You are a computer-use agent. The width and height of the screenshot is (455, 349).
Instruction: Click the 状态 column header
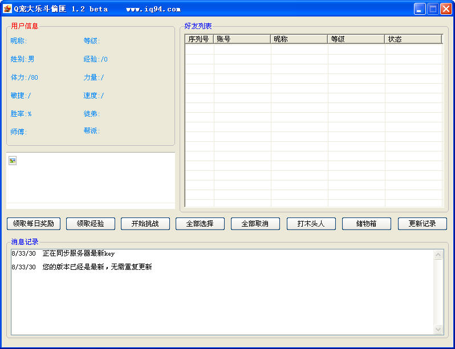[x=413, y=39]
